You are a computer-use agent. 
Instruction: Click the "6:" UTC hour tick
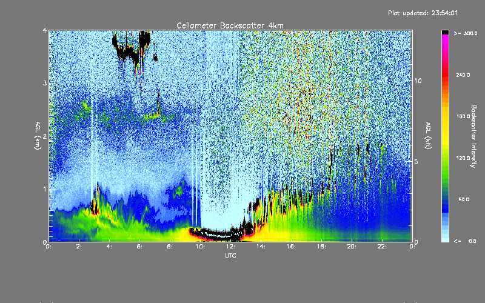point(140,247)
